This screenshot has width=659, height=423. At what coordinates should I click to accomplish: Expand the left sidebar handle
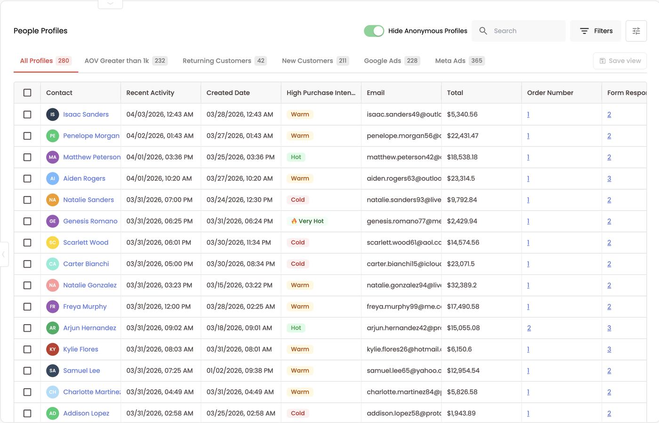click(4, 254)
